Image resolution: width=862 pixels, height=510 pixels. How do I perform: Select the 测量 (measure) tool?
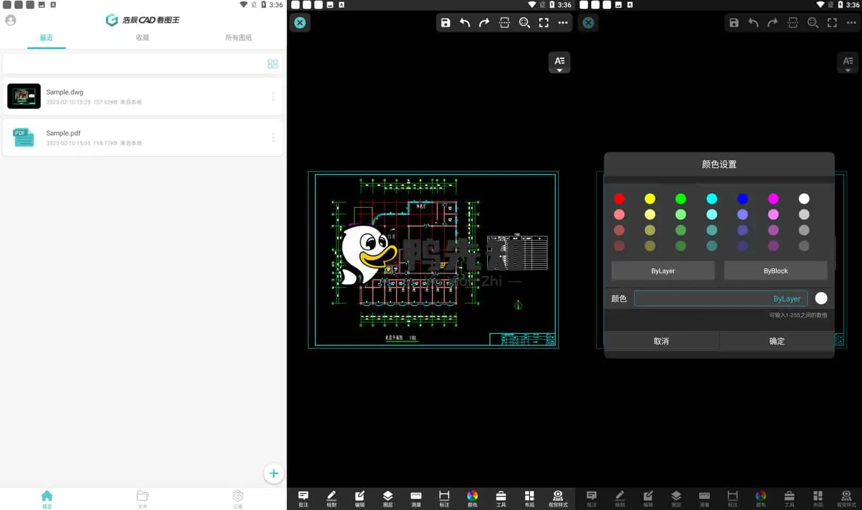pos(416,498)
